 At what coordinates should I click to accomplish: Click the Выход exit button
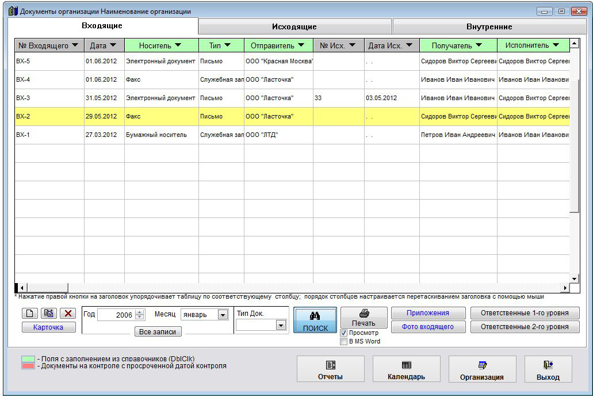click(548, 369)
